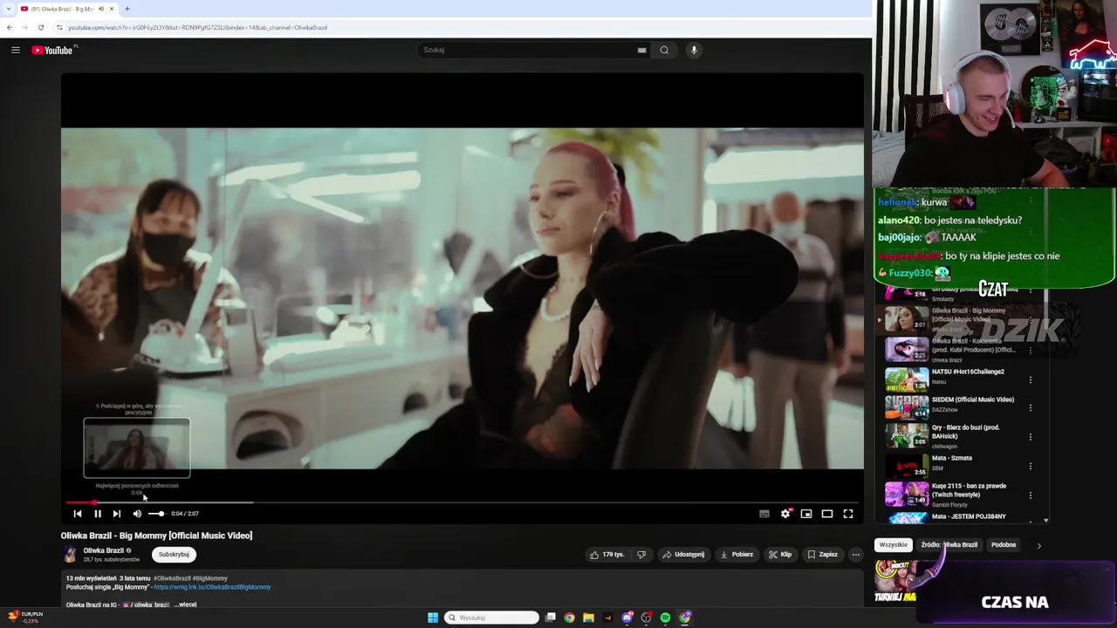Open File Explorer from the taskbar
The height and width of the screenshot is (628, 1117).
point(589,618)
